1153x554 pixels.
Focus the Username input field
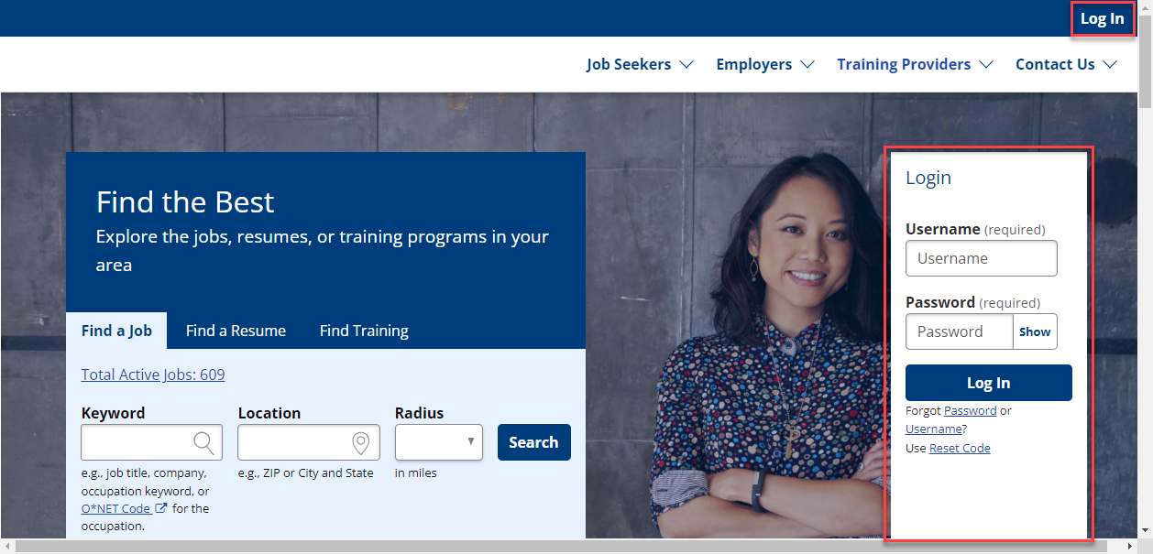[x=981, y=258]
